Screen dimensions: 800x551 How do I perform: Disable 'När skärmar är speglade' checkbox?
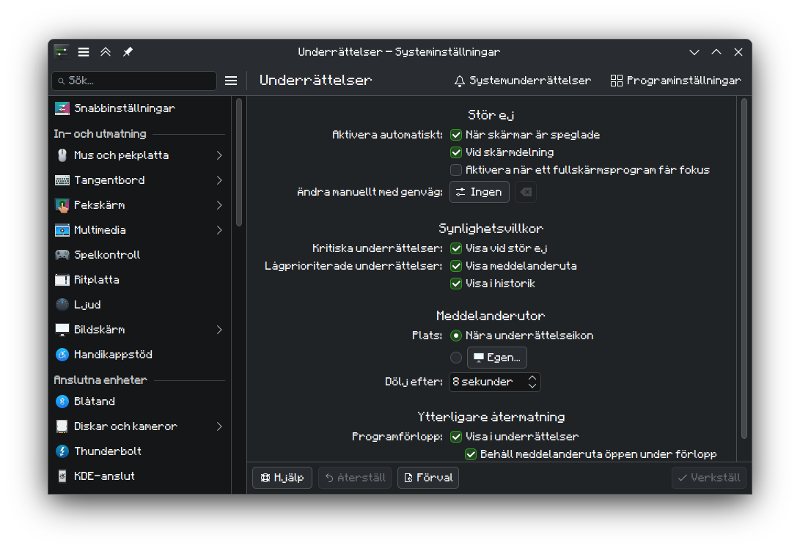pyautogui.click(x=456, y=135)
